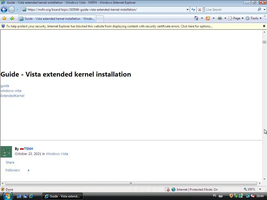Screen dimensions: 267x200
Task: Click the Security Center shield tray icon
Action: (231, 196)
